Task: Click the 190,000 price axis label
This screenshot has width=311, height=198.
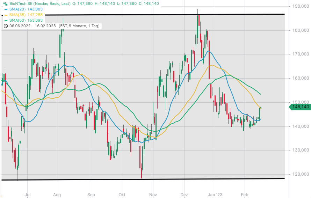Action: tap(301, 6)
